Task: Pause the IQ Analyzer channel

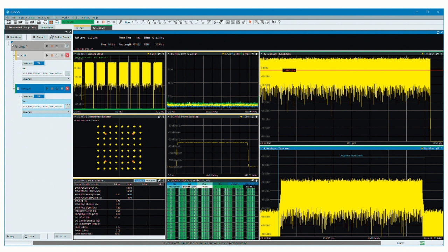Action: tap(52, 89)
